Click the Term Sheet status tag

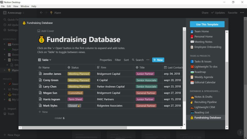75,99
